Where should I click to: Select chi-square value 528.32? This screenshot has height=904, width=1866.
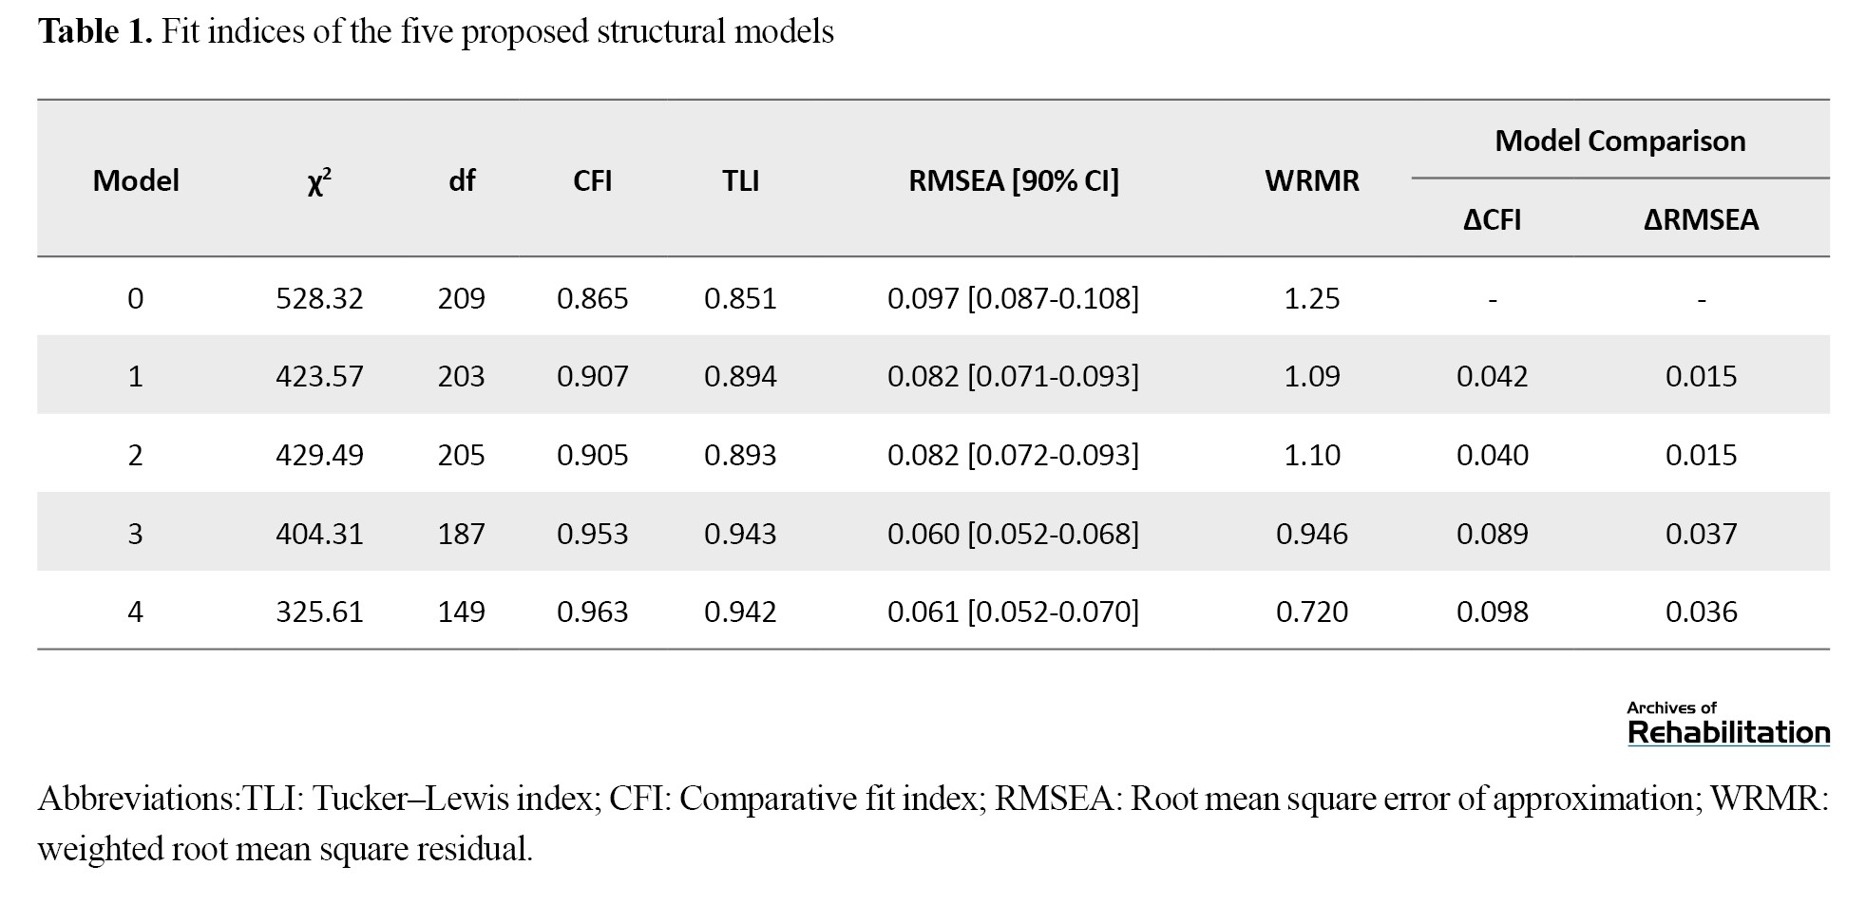319,298
